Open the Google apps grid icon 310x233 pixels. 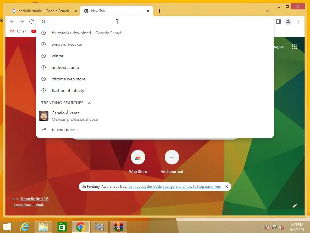[294, 47]
